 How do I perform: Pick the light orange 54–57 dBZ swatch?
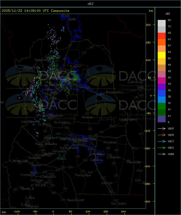[x=162, y=49]
